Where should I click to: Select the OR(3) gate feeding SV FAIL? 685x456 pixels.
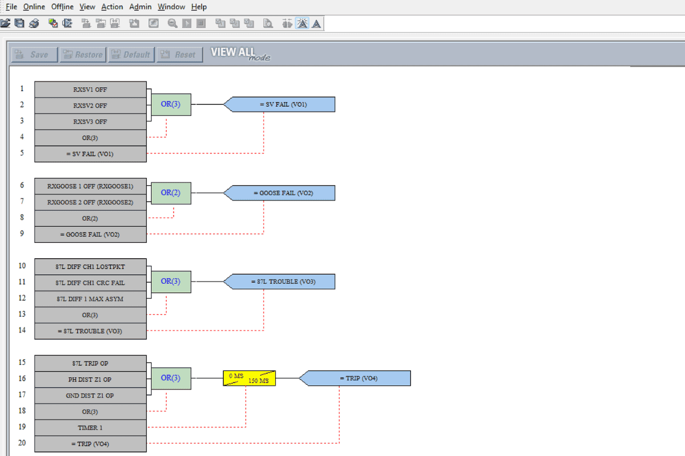[171, 104]
